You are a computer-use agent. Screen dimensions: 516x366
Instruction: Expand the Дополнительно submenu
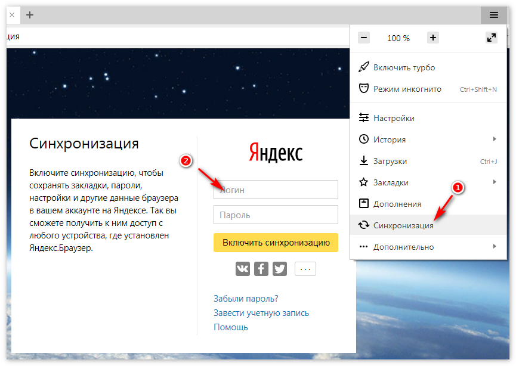coord(403,247)
